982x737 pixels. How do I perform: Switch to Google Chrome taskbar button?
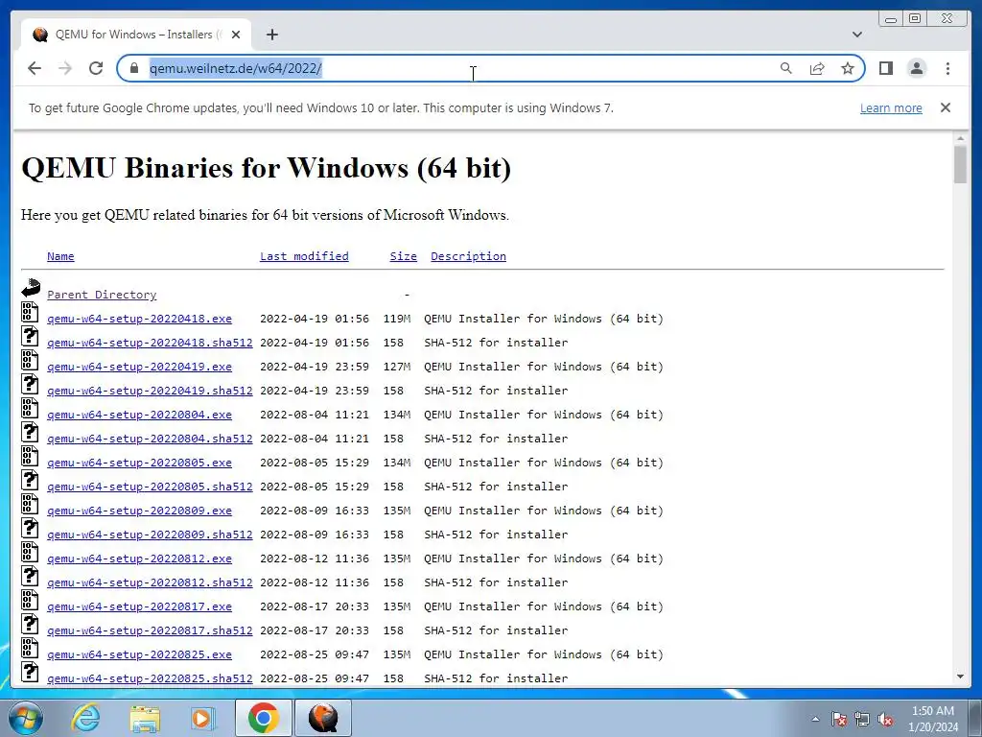pyautogui.click(x=263, y=718)
